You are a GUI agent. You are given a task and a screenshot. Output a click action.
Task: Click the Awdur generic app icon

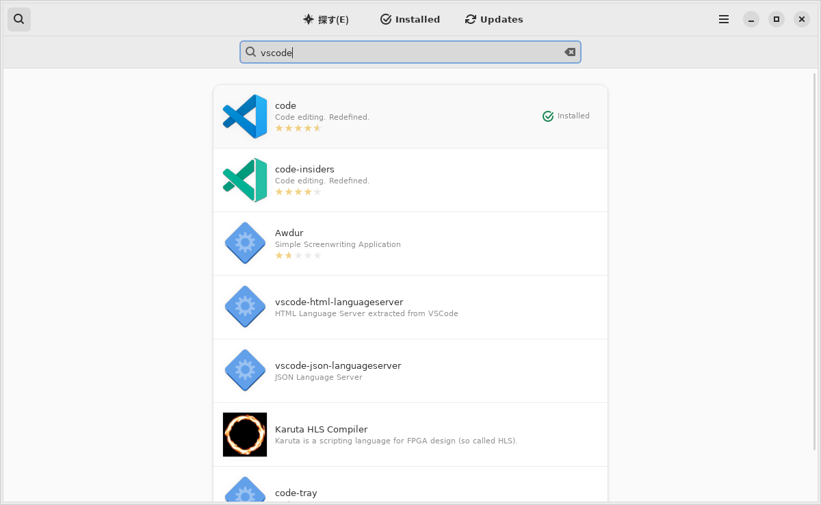[x=245, y=244]
